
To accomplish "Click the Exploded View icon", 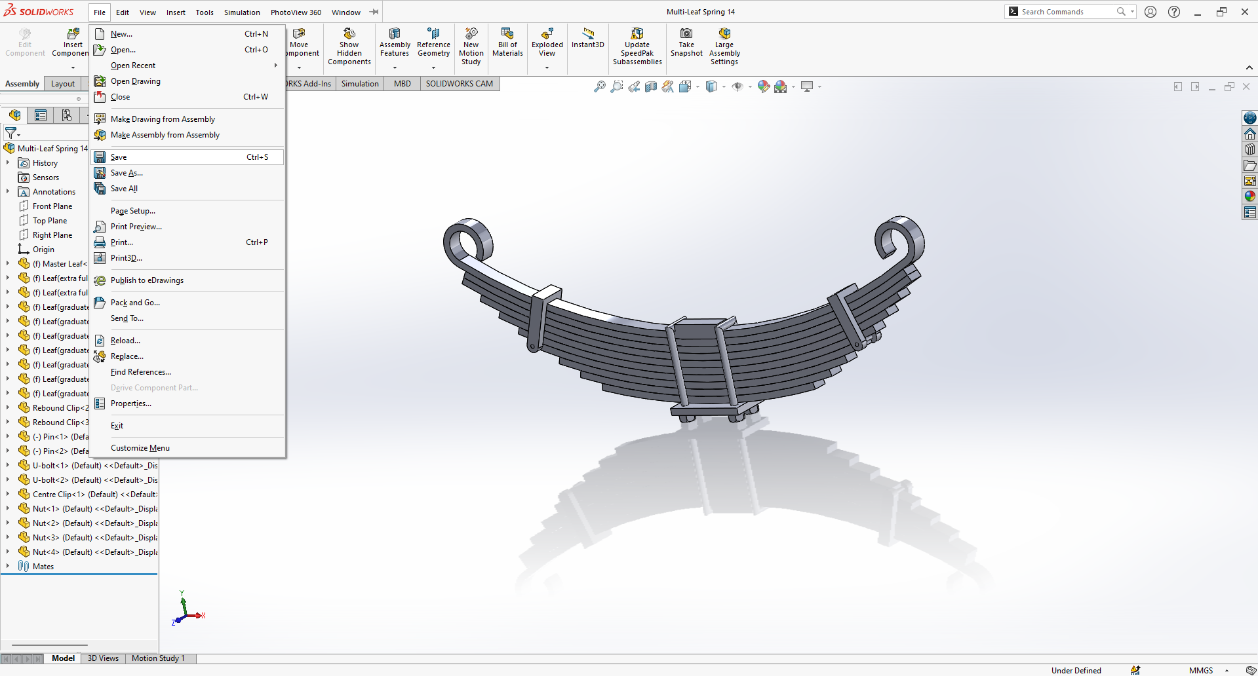I will (547, 34).
